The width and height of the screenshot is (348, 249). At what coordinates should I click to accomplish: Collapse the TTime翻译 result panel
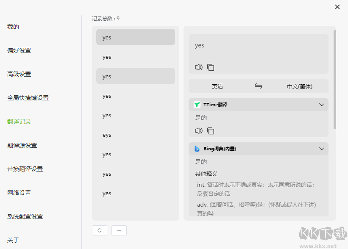[321, 105]
